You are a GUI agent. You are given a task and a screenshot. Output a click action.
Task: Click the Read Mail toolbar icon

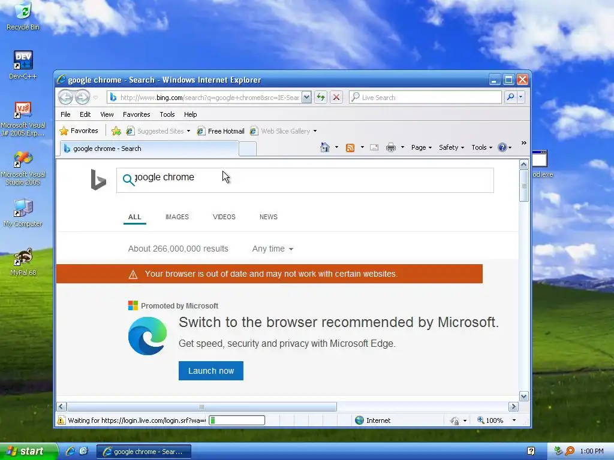pos(374,147)
